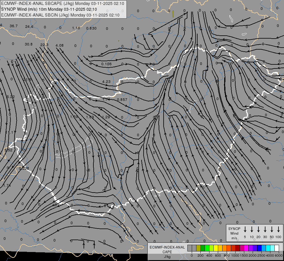Pick the sky blue CAPE legend swatch
The height and width of the screenshot is (261, 284).
click(x=264, y=248)
